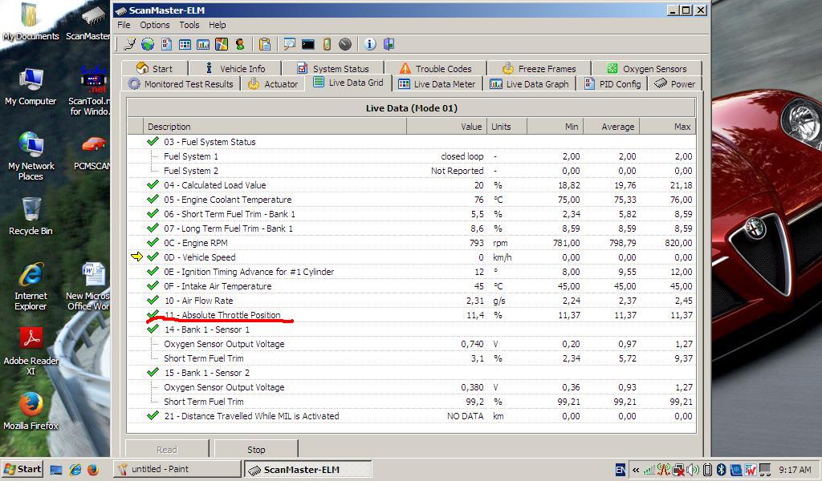Open My Computer desktop icon
Image resolution: width=822 pixels, height=481 pixels.
coord(31,87)
